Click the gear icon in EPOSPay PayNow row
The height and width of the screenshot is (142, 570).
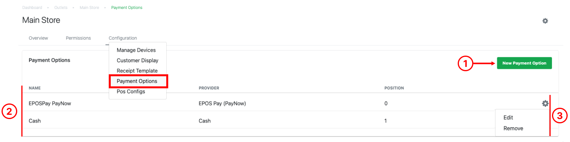[x=545, y=103]
